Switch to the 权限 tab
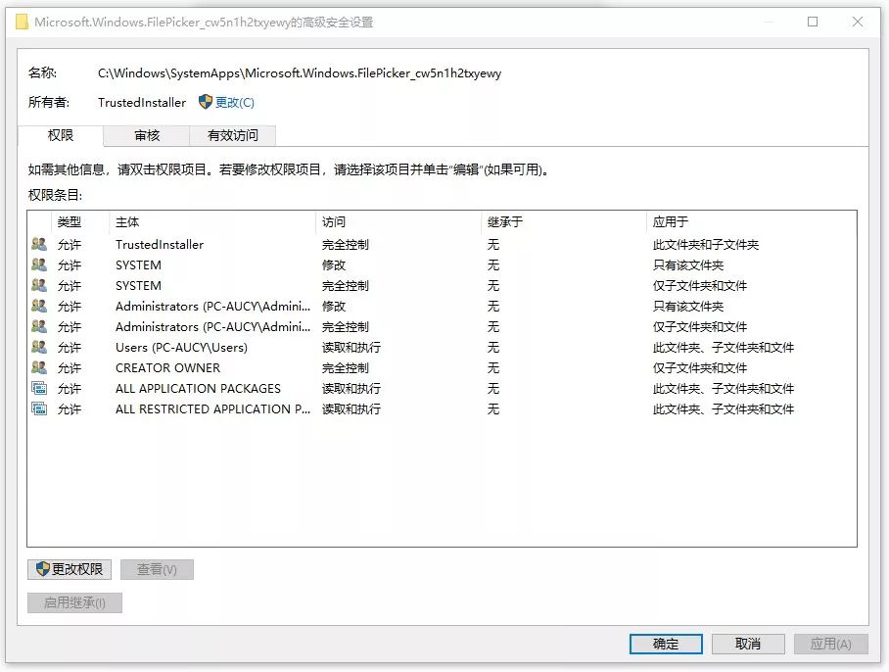889x672 pixels. point(61,135)
